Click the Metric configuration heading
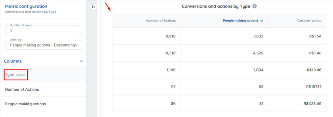The width and height of the screenshot is (333, 117). pyautogui.click(x=26, y=6)
